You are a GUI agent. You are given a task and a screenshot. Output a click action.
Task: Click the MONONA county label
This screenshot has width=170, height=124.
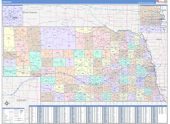coord(155,49)
